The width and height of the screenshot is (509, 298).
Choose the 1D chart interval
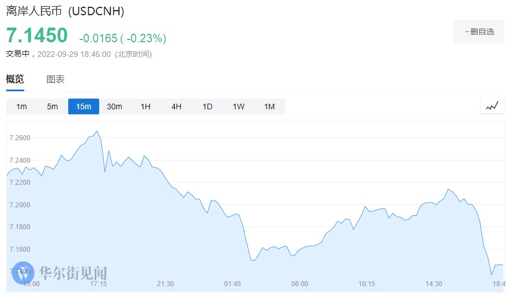(x=207, y=106)
